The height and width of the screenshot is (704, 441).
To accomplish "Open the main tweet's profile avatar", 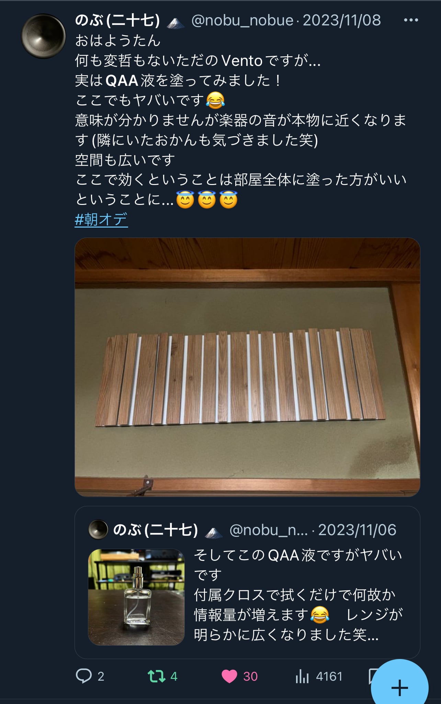I will tap(44, 36).
